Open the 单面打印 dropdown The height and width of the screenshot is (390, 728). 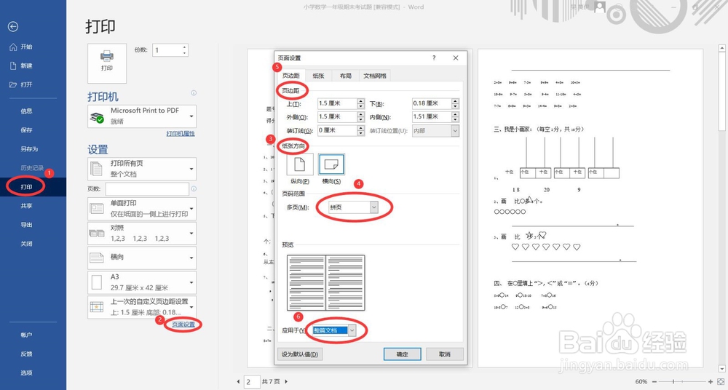[142, 209]
